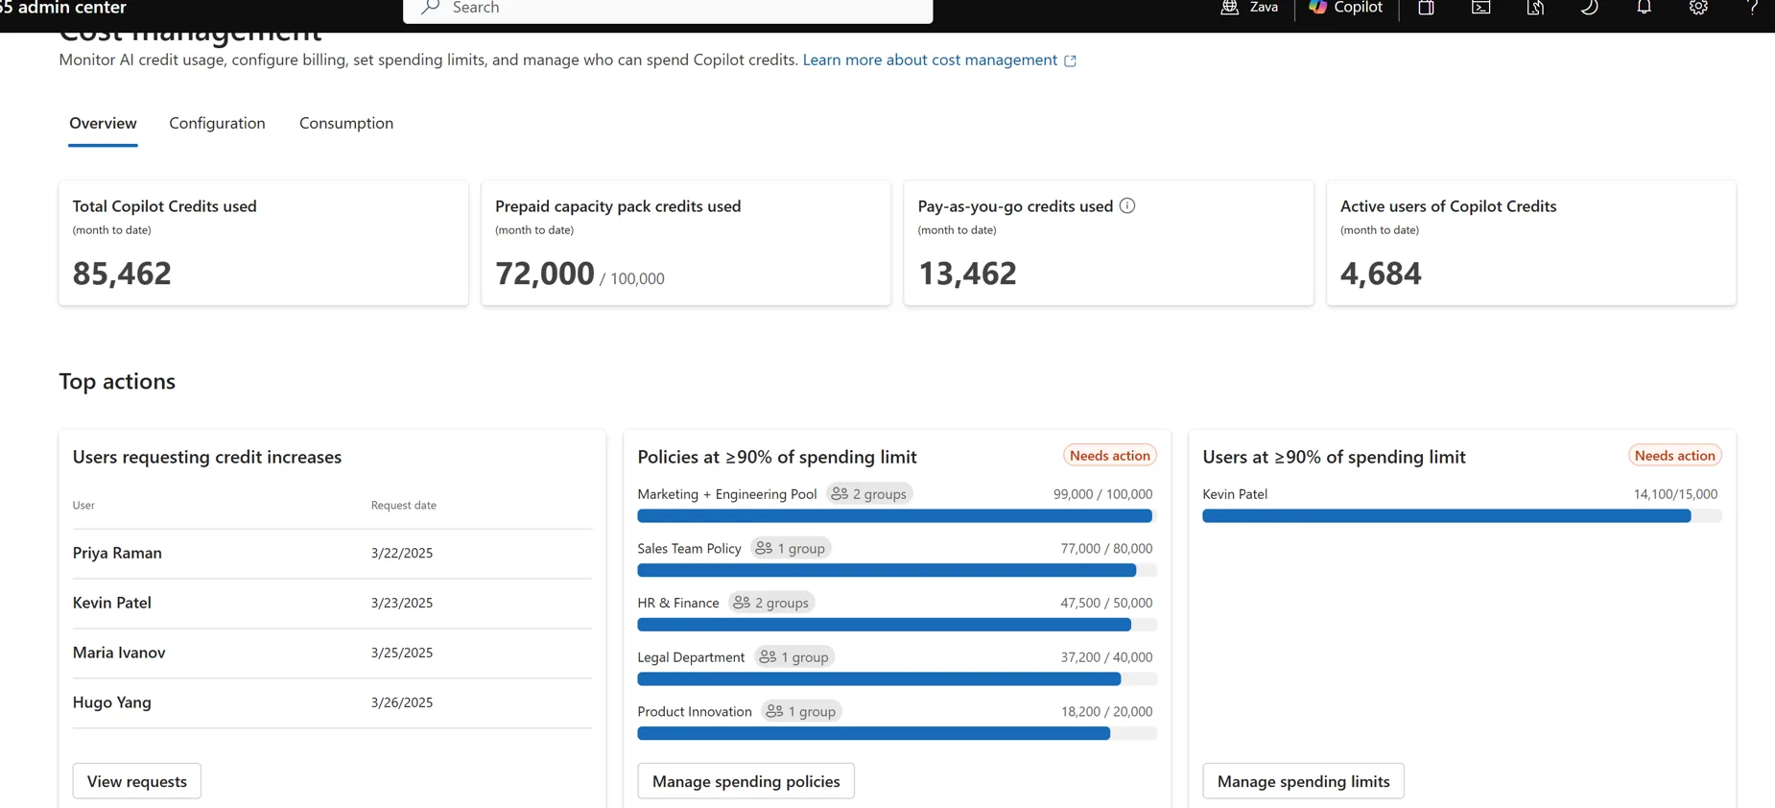Click the Sales Team Policy progress bar

pos(897,571)
